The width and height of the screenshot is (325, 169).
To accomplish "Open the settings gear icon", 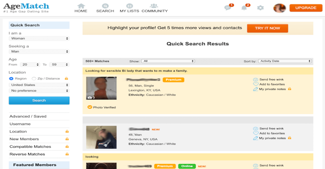I will tap(260, 8).
